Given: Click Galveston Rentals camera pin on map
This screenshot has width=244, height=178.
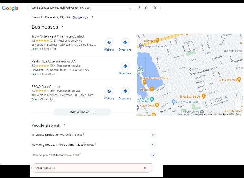Looking at the screenshot, I should pyautogui.click(x=152, y=99).
